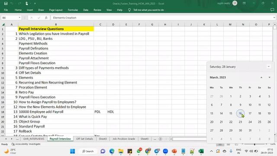The image size is (277, 156).
Task: Switch to the Sheet3 sheet tab
Action: click(103, 139)
